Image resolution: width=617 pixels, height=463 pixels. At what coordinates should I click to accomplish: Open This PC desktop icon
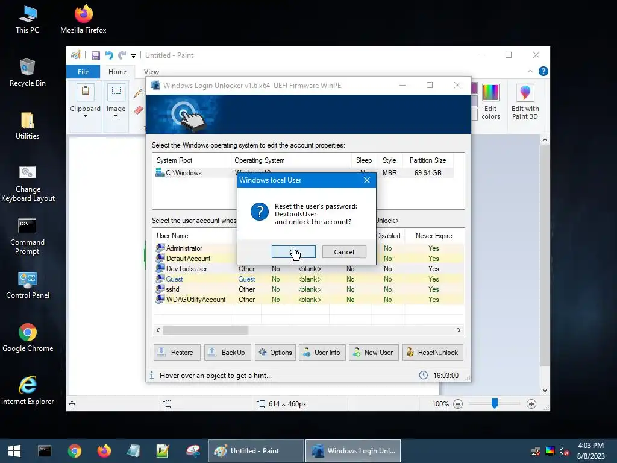coord(27,20)
